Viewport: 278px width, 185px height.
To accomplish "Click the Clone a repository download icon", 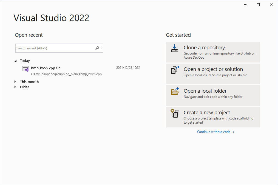I will pos(174,49).
